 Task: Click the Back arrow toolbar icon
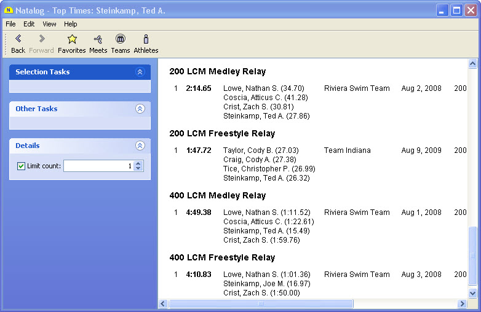tap(18, 39)
